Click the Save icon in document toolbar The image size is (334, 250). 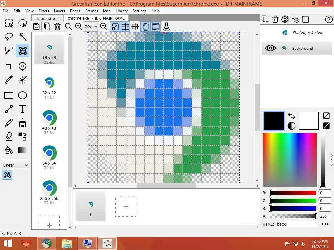tap(37, 27)
